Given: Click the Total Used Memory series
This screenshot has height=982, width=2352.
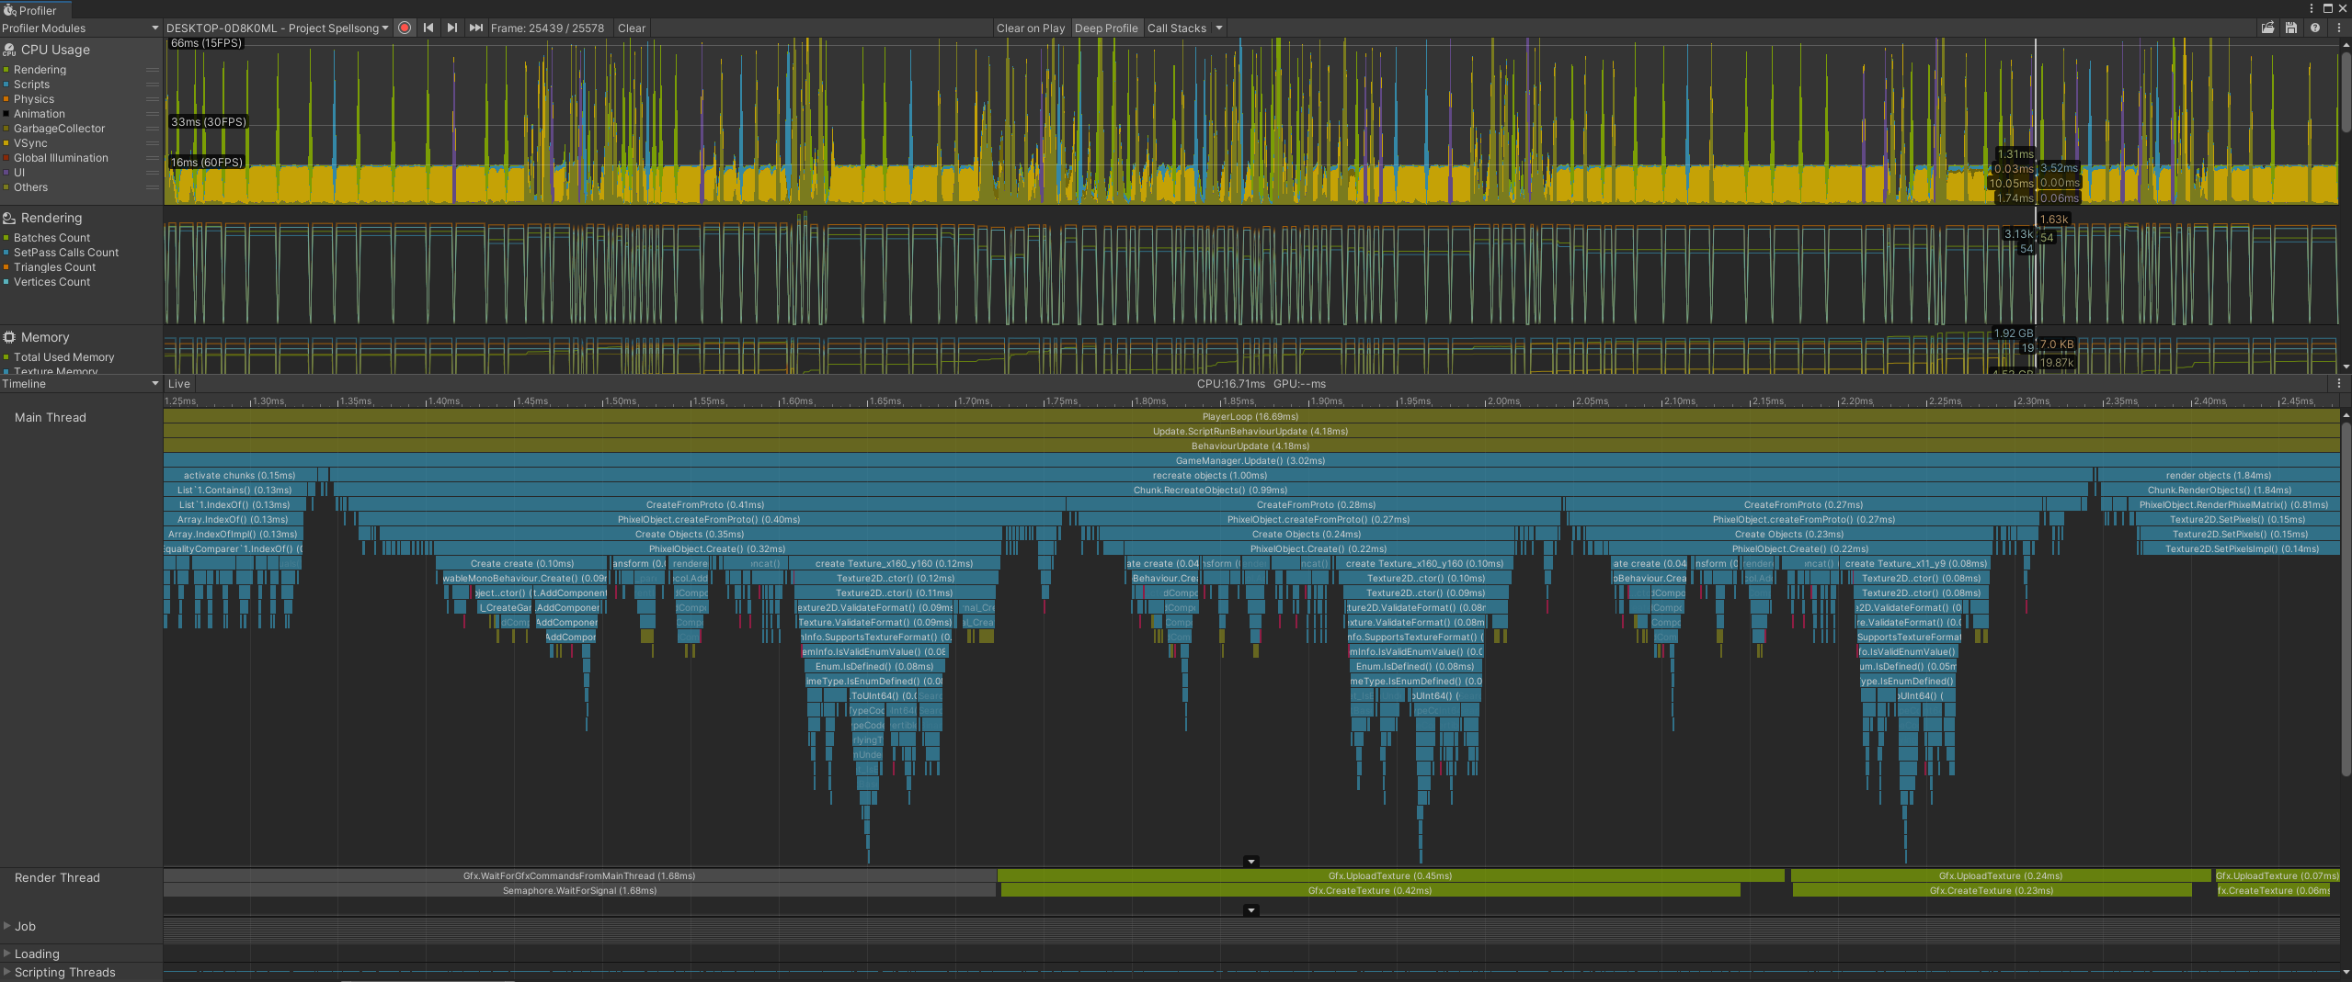Looking at the screenshot, I should 63,357.
